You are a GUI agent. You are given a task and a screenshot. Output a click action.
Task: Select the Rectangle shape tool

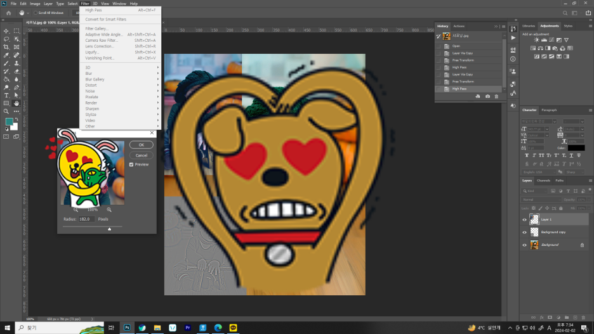6,103
